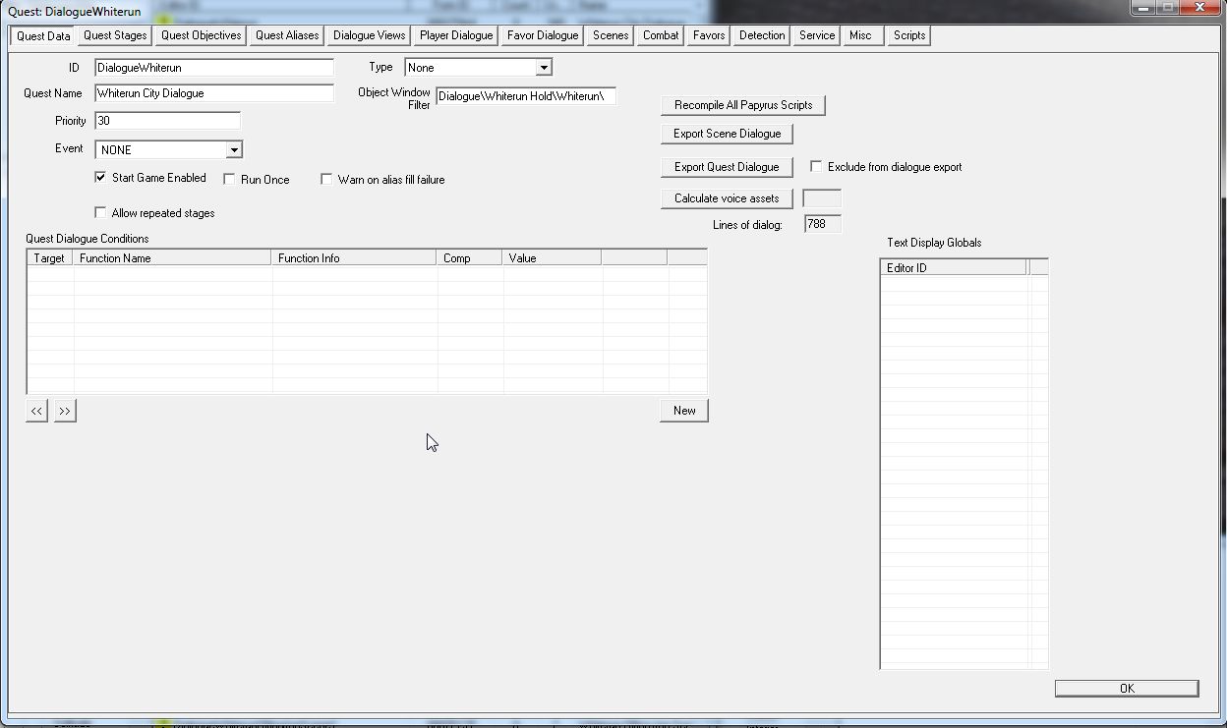The width and height of the screenshot is (1227, 728).
Task: Uncheck Start Game Enabled checkbox
Action: [x=100, y=178]
